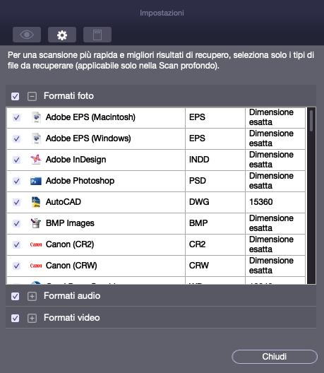324x373 pixels.
Task: Select the Adobe Photoshop row name
Action: pyautogui.click(x=80, y=181)
